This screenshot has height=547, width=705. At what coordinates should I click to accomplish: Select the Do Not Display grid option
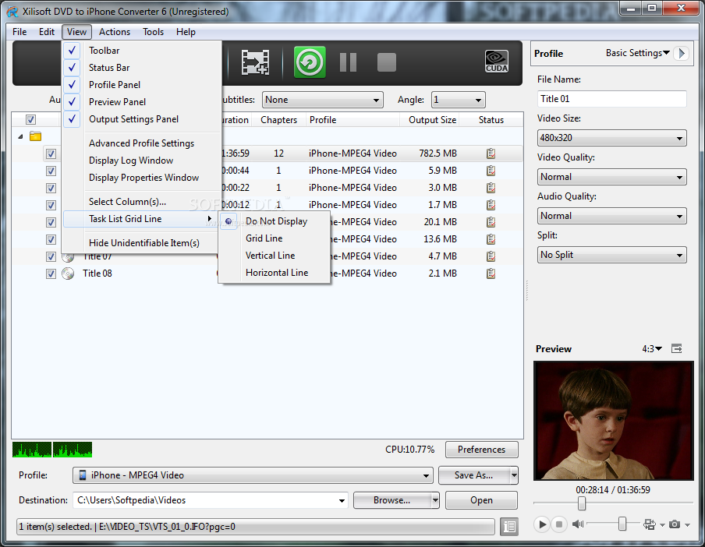click(274, 221)
